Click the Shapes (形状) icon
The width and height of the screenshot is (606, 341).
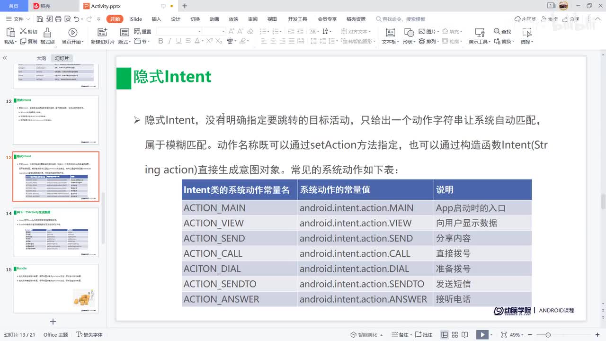click(x=409, y=32)
